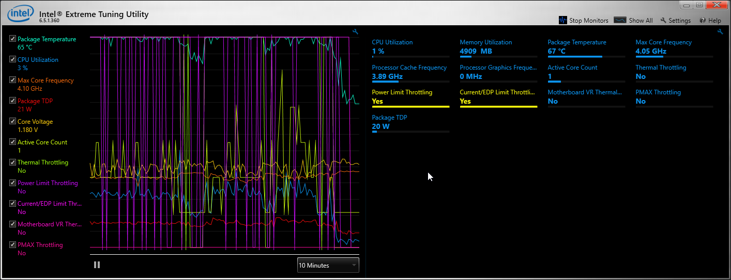Click the Processor Graphics Frequency tile label

[498, 68]
